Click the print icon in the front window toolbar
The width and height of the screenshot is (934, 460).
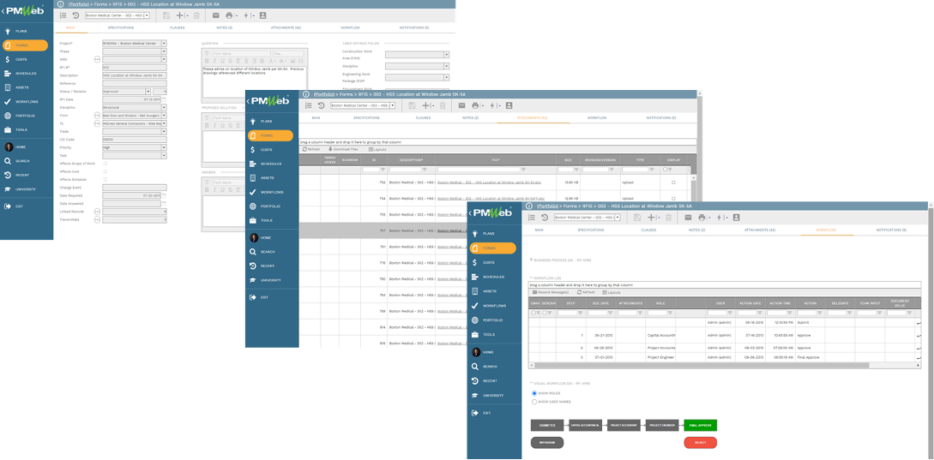[702, 218]
